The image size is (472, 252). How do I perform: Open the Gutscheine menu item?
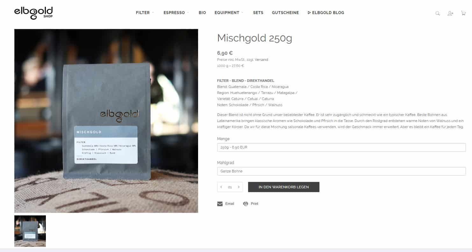click(x=285, y=13)
